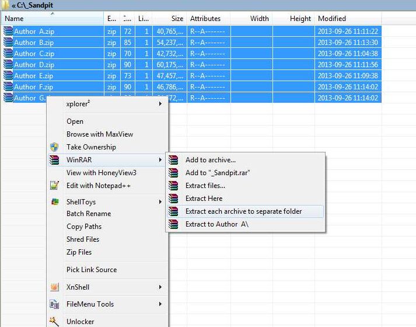
Task: Expand the WinRAR submenu arrow
Action: (160, 160)
